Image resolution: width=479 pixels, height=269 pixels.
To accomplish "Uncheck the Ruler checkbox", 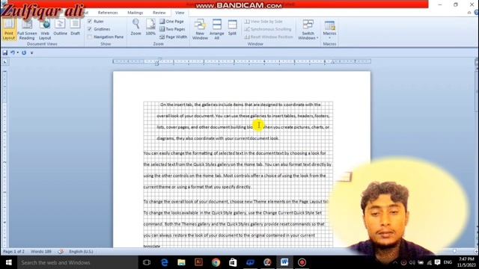I will point(90,21).
